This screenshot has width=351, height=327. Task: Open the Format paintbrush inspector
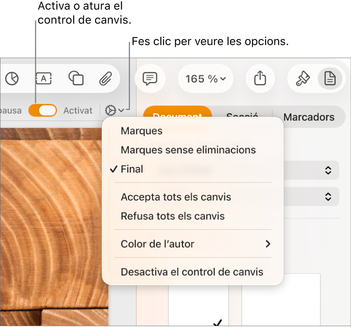pyautogui.click(x=303, y=79)
